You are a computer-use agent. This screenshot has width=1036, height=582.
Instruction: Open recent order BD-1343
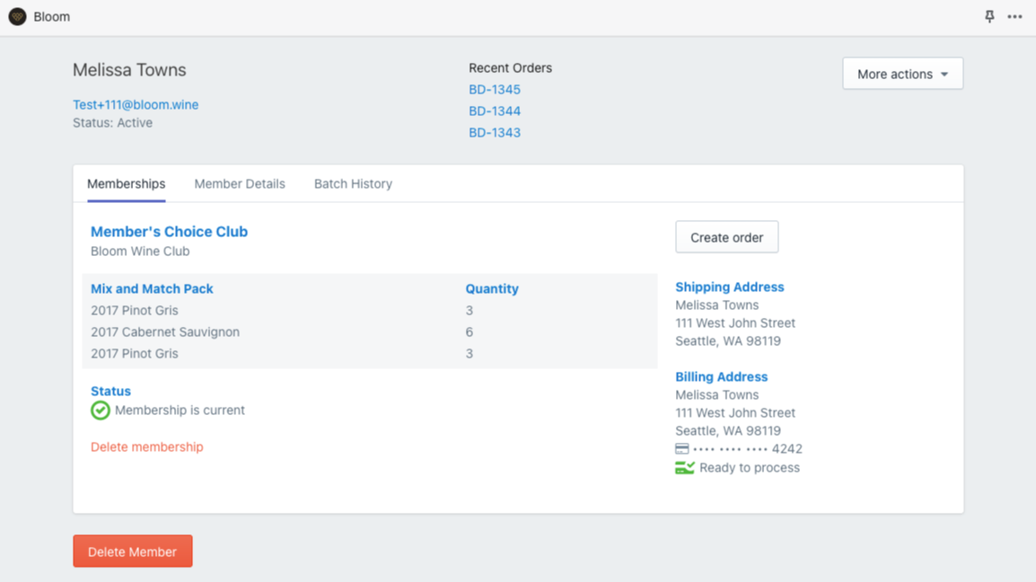(x=495, y=133)
